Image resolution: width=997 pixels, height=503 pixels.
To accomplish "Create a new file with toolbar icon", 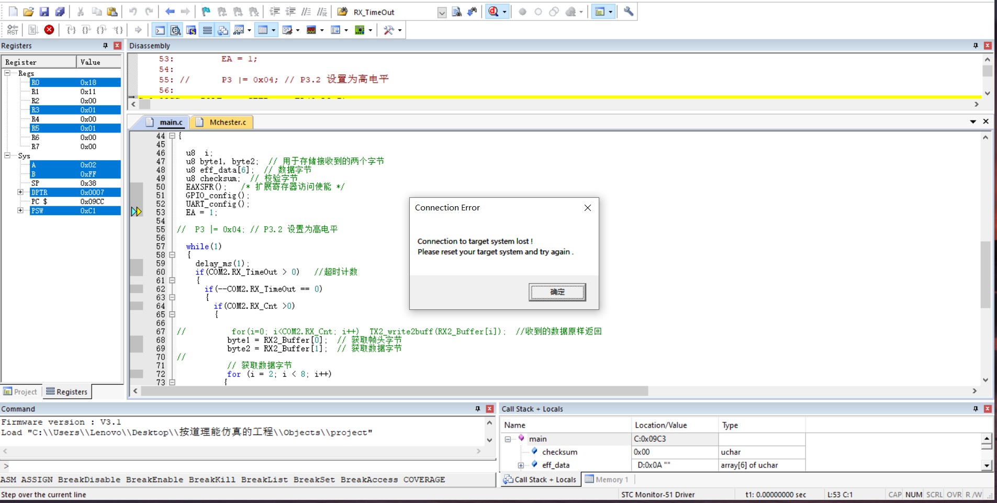I will [13, 12].
